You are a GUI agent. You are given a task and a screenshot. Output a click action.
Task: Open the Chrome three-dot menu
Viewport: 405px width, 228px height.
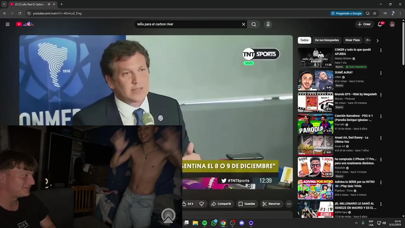400,13
